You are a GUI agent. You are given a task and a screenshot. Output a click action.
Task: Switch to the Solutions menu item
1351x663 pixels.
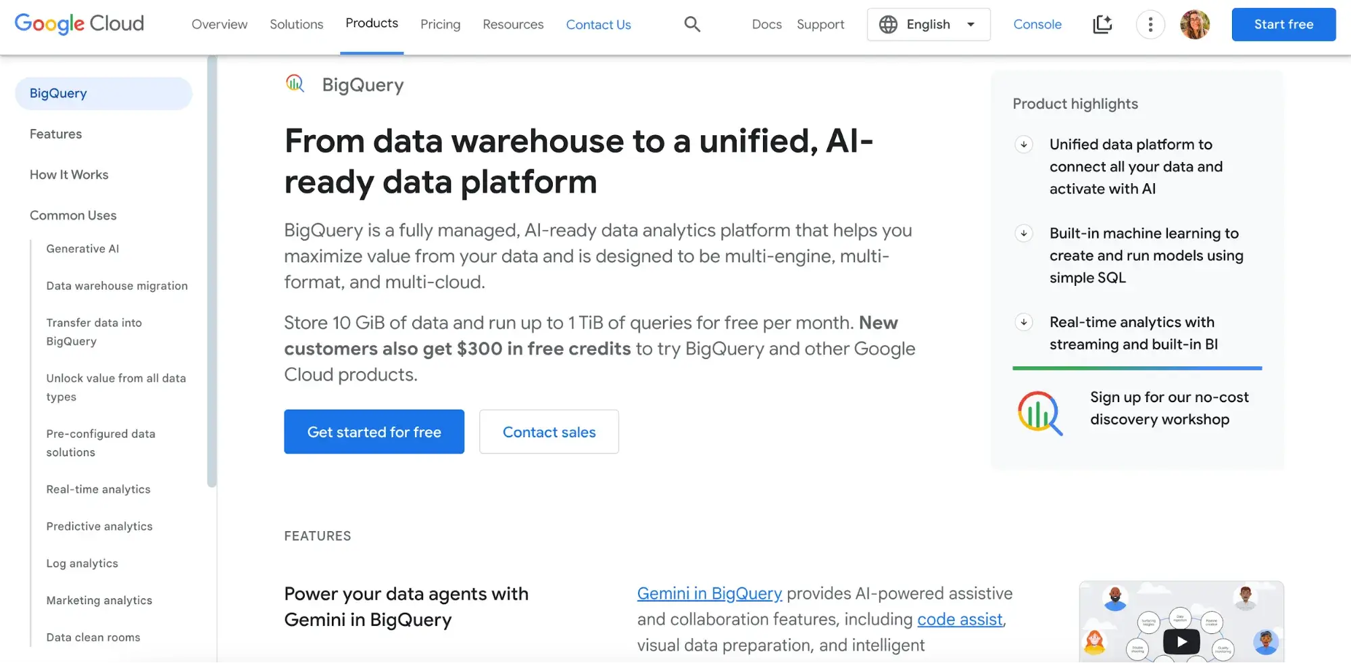296,24
